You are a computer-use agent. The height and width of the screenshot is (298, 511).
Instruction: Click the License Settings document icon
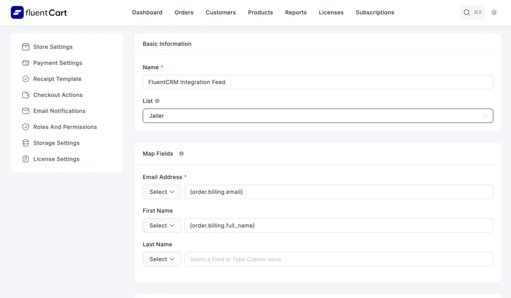point(26,159)
